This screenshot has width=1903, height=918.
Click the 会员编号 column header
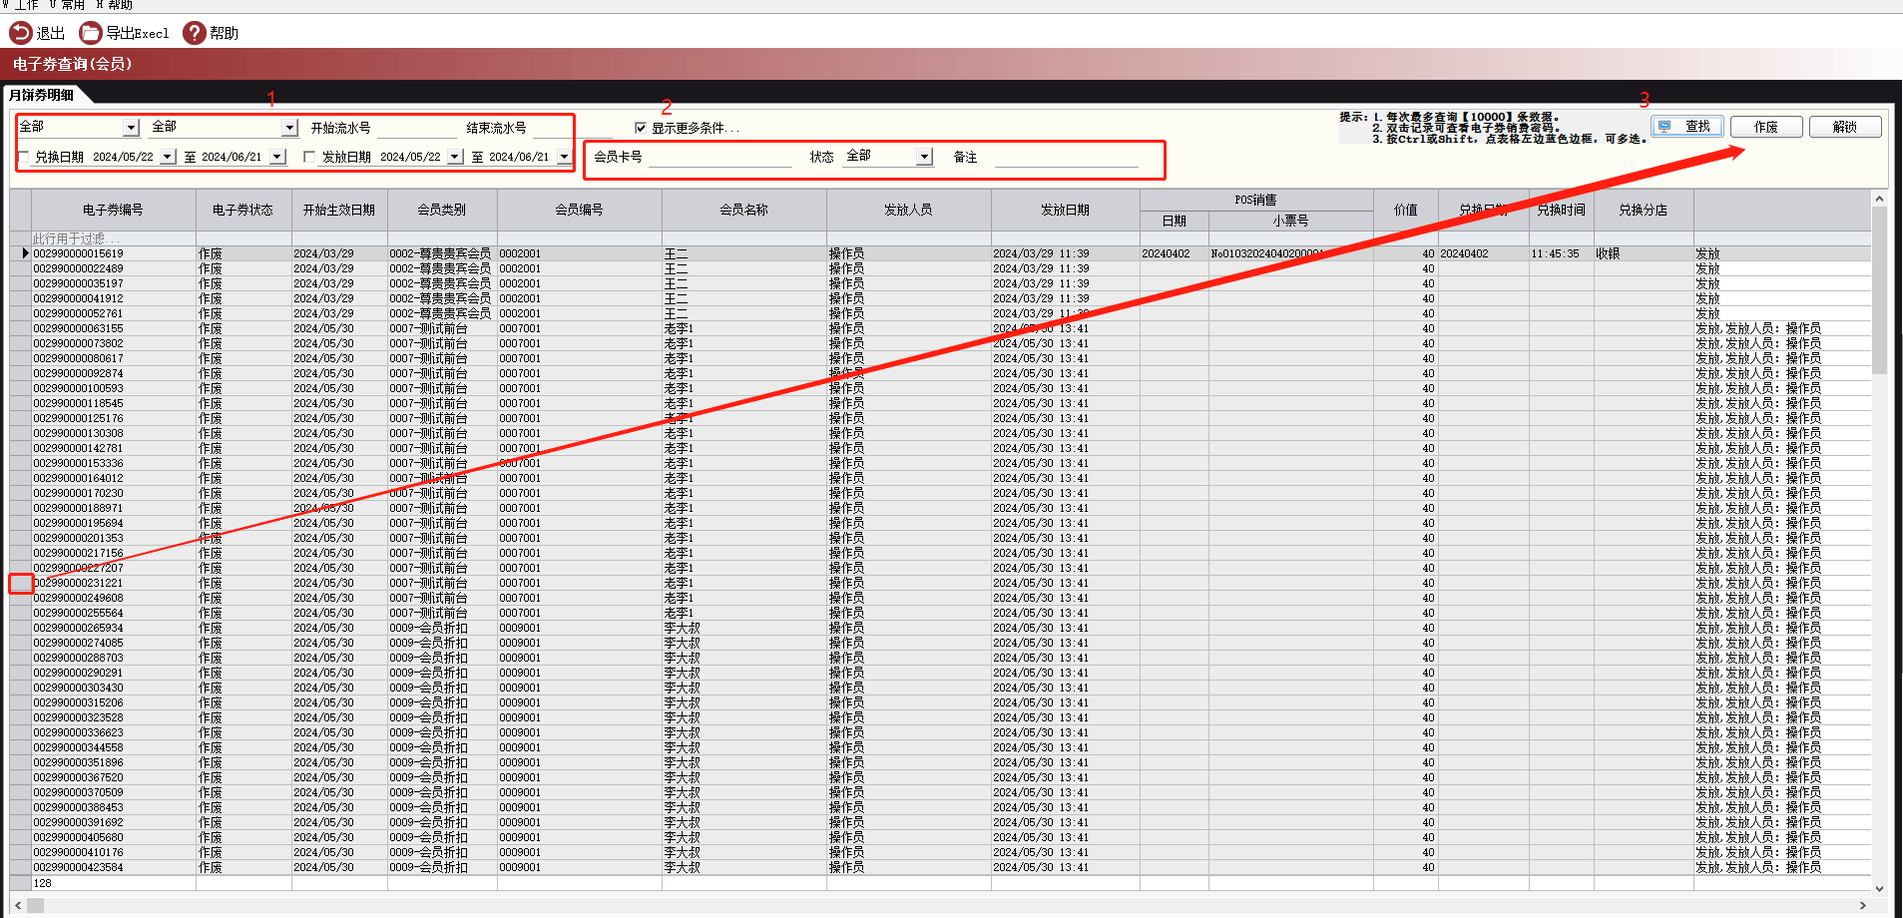579,210
